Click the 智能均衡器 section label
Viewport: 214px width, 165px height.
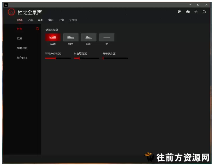pyautogui.click(x=52, y=30)
